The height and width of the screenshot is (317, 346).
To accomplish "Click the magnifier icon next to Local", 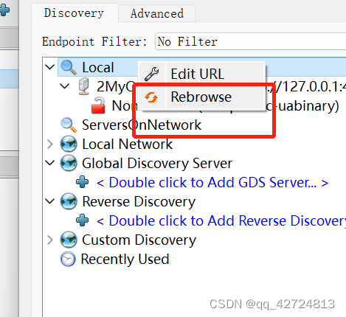I will point(69,67).
